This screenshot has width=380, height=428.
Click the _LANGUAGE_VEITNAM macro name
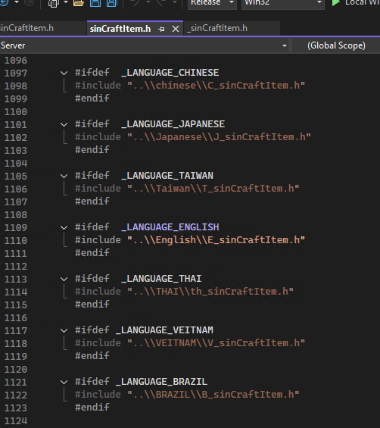pos(164,330)
